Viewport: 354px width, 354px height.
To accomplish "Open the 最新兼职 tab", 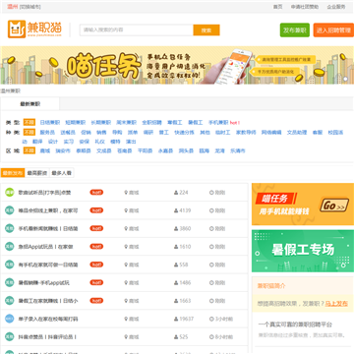I will (x=29, y=104).
